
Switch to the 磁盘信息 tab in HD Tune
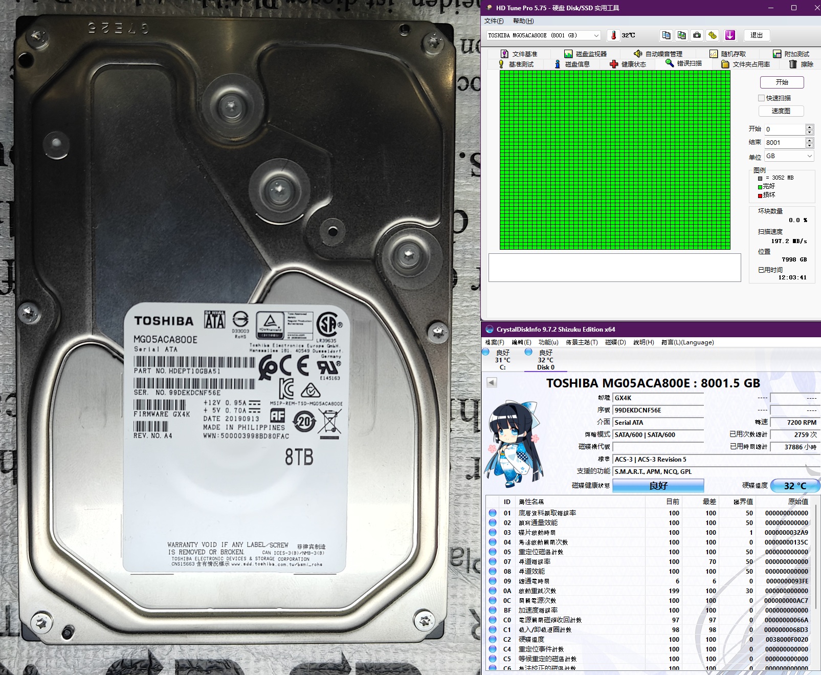pyautogui.click(x=572, y=64)
